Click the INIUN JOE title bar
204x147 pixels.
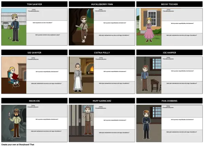point(34,101)
